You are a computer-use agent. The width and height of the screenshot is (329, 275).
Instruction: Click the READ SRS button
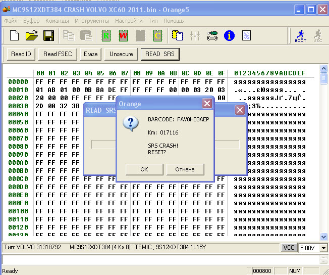click(160, 54)
